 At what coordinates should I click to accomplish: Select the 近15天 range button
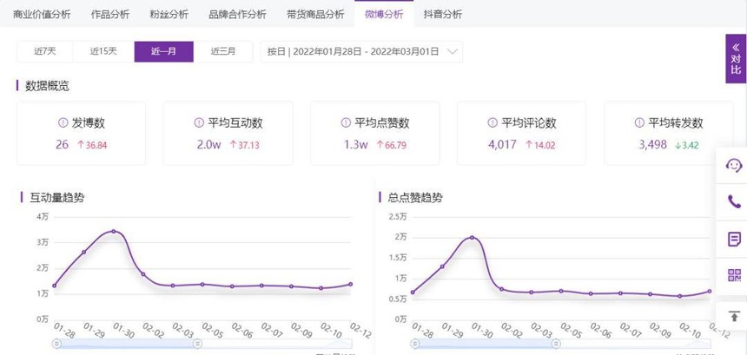103,51
